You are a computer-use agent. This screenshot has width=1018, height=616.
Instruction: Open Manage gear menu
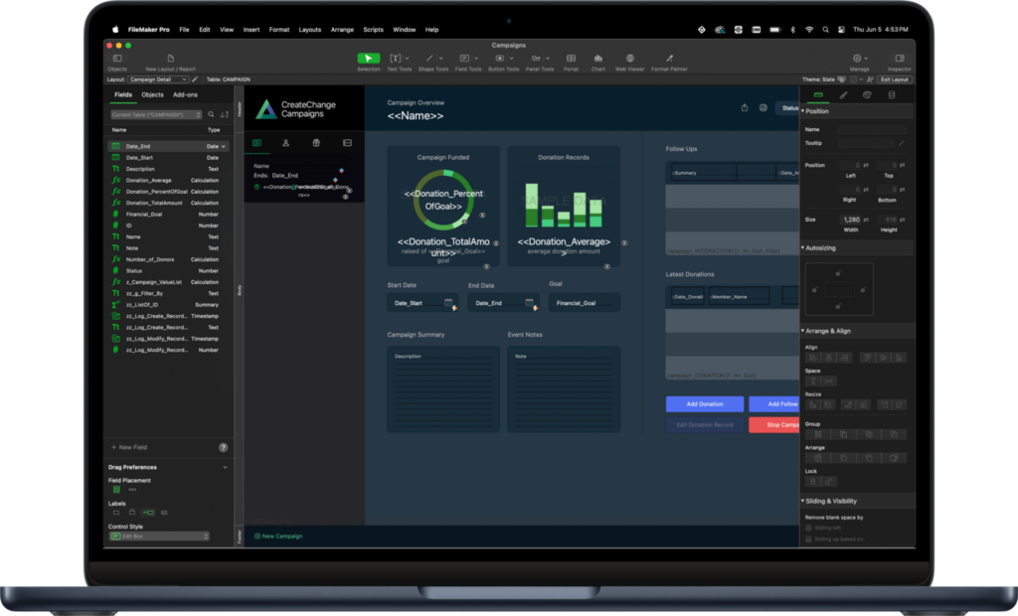click(x=857, y=59)
